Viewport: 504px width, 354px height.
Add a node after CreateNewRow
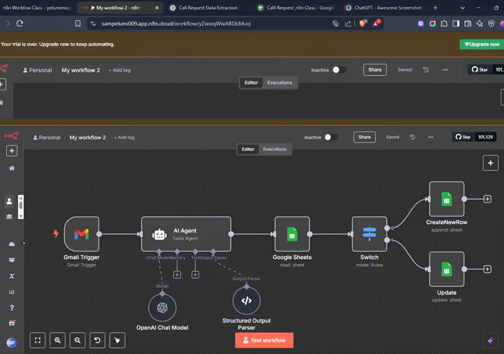tap(487, 199)
